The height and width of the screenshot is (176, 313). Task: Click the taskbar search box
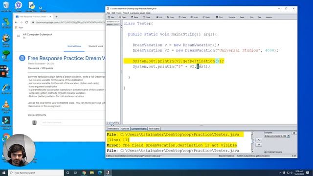click(36, 173)
